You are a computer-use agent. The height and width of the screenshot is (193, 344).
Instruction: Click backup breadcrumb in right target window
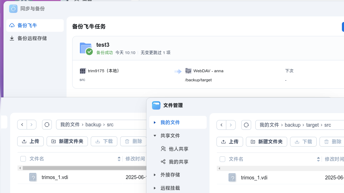click(x=293, y=125)
